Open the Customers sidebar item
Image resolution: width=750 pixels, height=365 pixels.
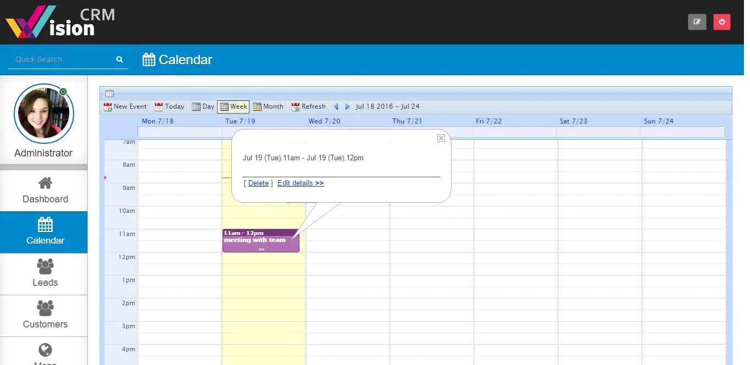pos(44,316)
